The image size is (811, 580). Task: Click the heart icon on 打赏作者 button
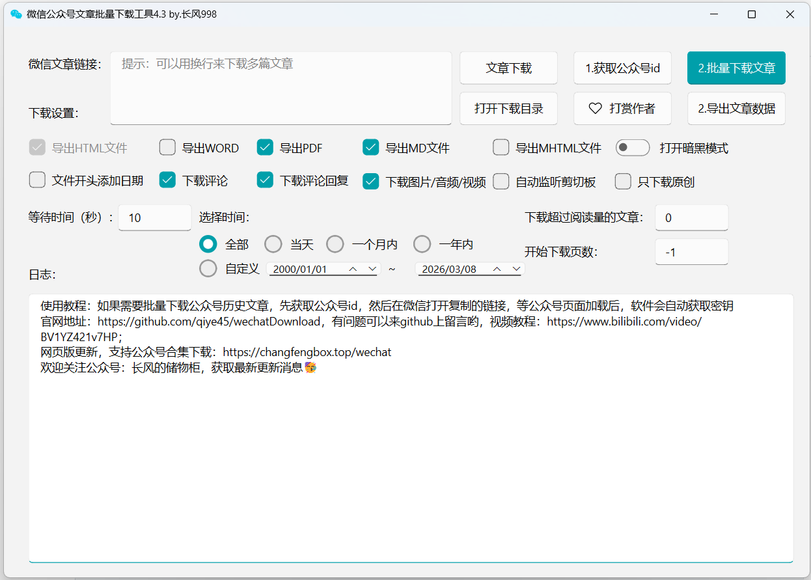(x=595, y=109)
